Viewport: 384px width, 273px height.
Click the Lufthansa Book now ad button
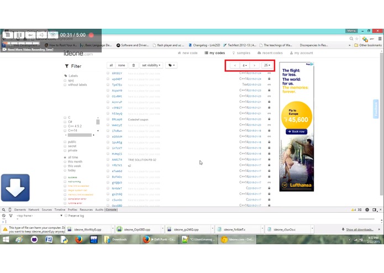point(296,132)
